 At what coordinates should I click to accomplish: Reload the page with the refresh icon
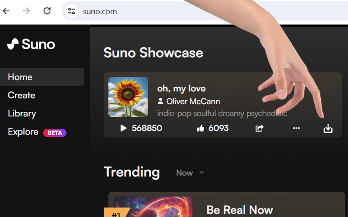(x=47, y=11)
